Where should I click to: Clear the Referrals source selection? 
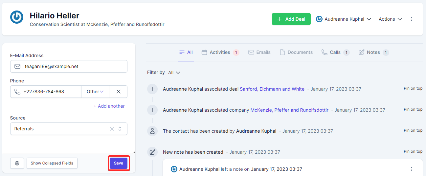click(x=112, y=129)
